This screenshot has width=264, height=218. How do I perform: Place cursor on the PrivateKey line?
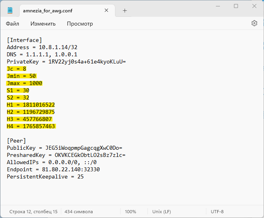66,61
